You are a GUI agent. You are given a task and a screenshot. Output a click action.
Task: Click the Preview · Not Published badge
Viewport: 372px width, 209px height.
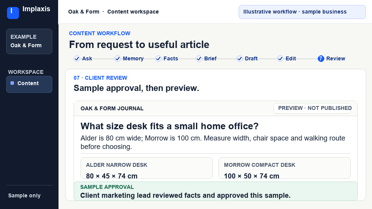(x=312, y=108)
